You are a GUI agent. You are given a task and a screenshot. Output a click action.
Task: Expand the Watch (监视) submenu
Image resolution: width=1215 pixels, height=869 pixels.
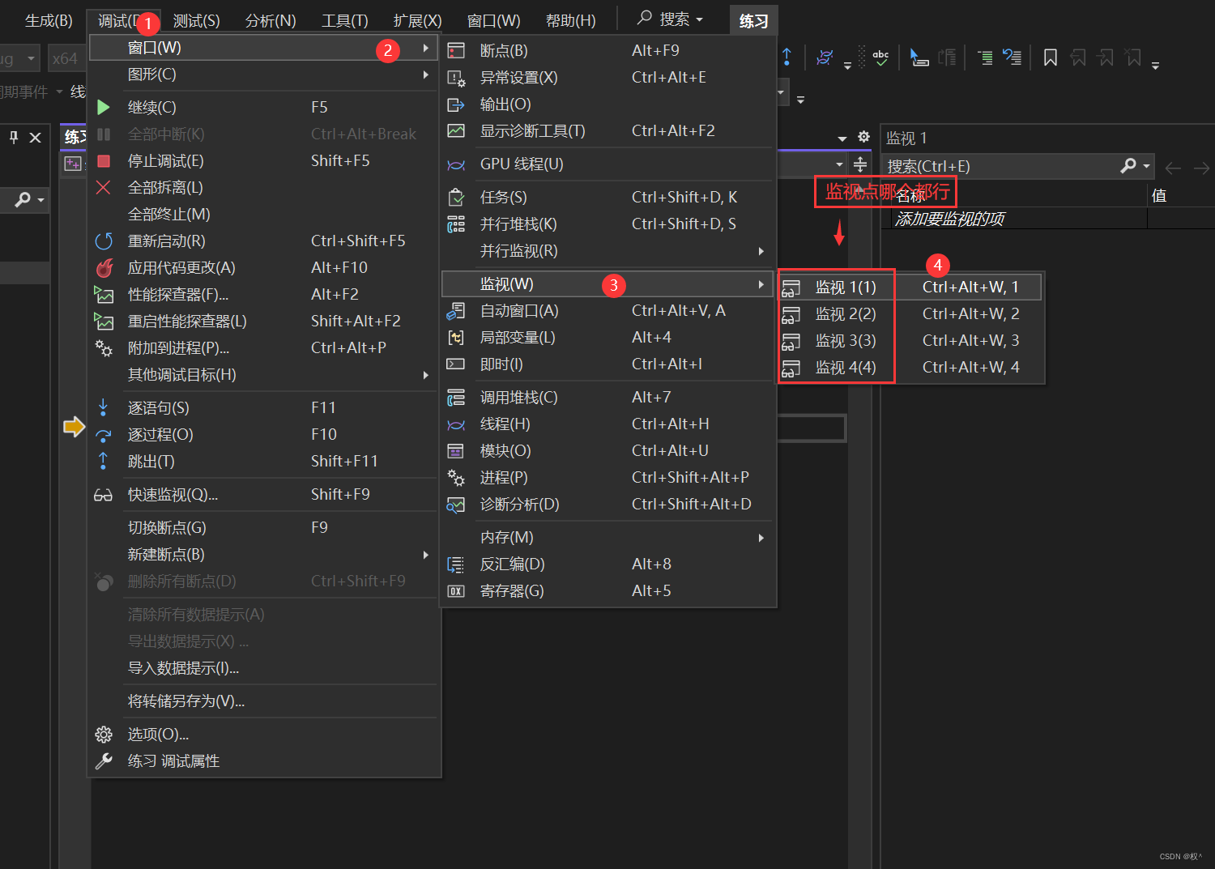pos(607,283)
